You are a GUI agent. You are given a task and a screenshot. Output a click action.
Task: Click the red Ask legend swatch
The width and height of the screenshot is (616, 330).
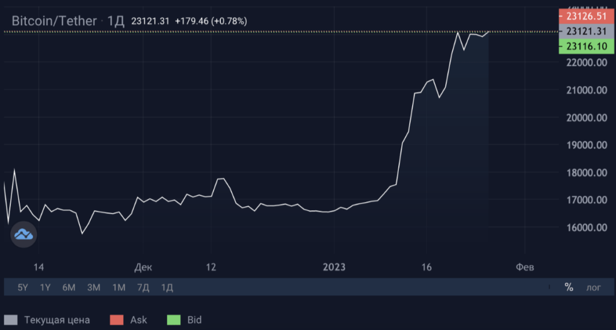click(117, 320)
